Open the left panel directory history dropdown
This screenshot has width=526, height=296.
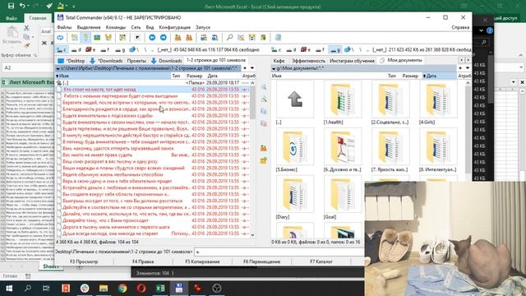point(252,68)
